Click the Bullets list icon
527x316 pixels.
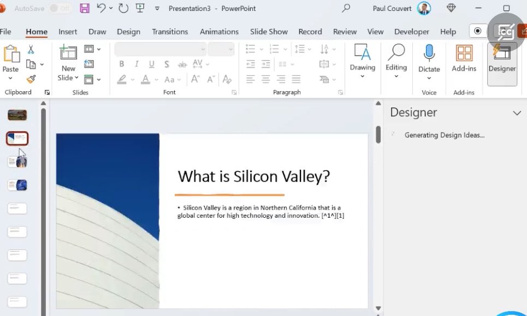point(250,49)
